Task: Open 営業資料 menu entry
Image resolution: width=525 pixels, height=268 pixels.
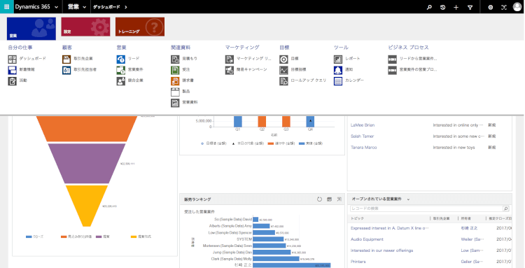Action: (x=185, y=103)
